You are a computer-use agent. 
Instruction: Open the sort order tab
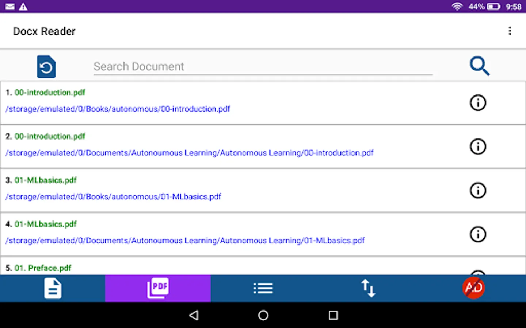[368, 288]
